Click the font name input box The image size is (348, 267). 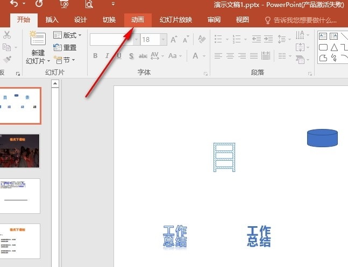click(111, 39)
